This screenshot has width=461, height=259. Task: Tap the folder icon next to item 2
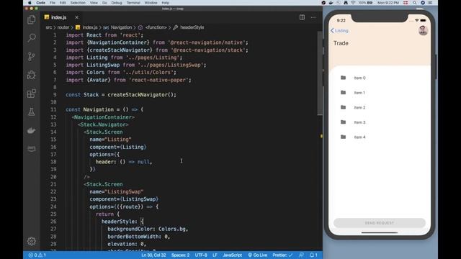coord(343,107)
